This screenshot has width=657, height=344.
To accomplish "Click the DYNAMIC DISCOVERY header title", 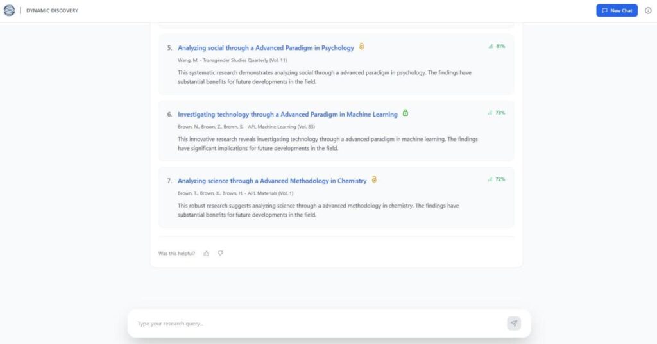I will pos(52,11).
